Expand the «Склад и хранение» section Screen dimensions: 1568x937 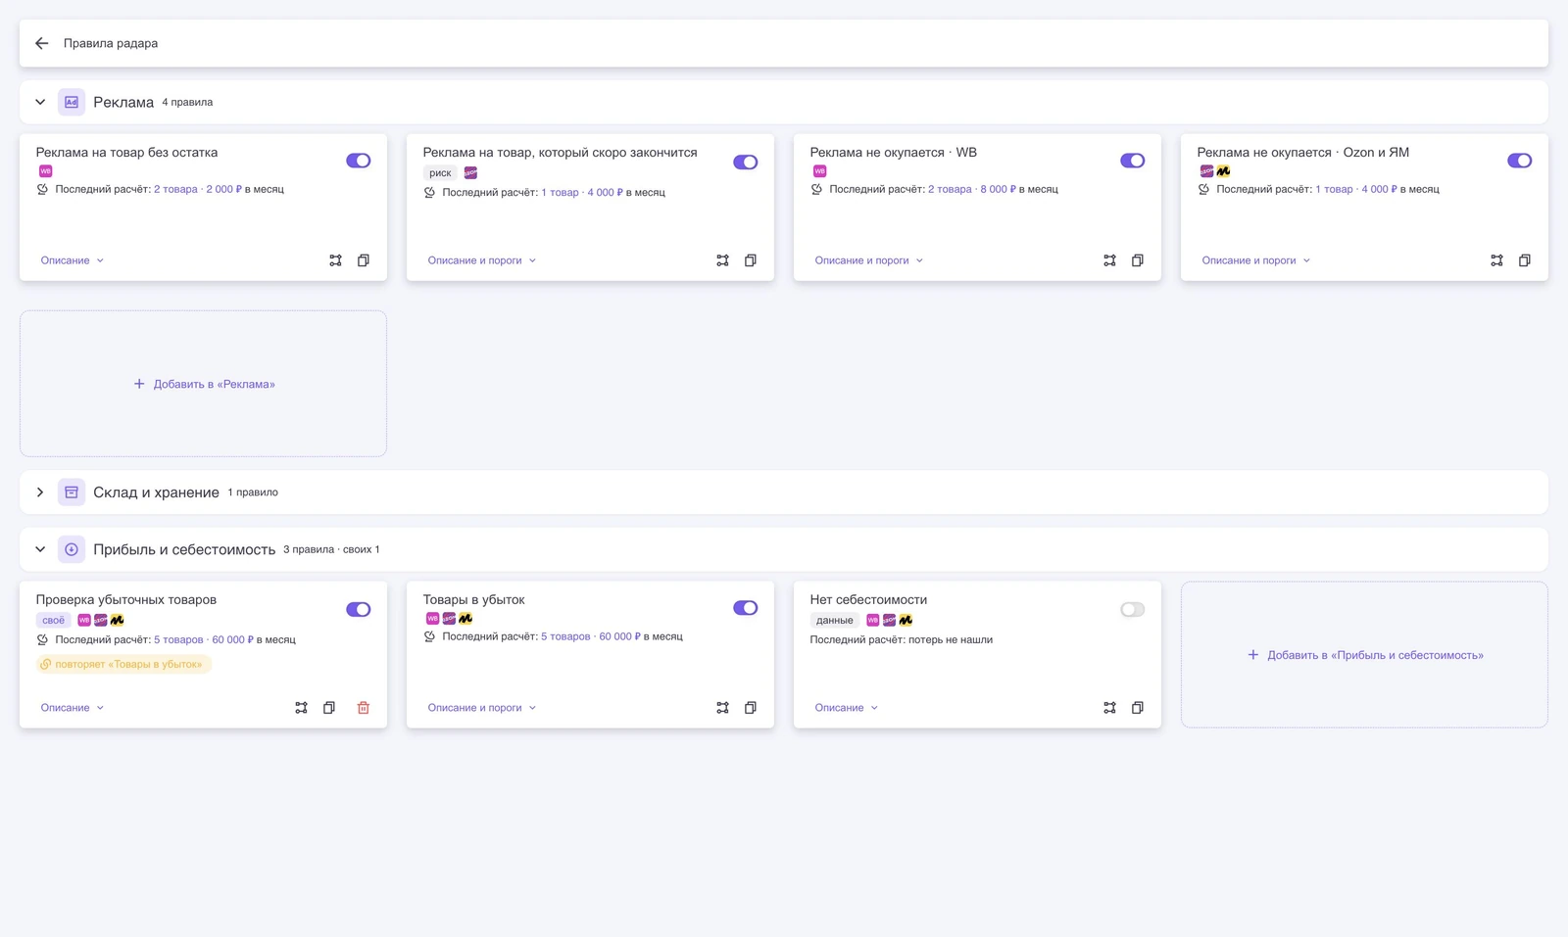click(x=40, y=492)
